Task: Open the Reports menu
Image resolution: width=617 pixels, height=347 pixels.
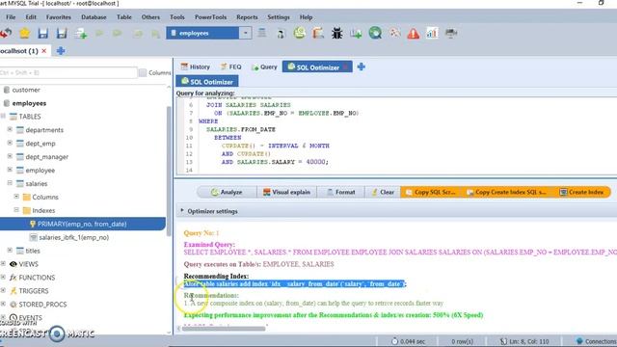Action: pyautogui.click(x=247, y=17)
